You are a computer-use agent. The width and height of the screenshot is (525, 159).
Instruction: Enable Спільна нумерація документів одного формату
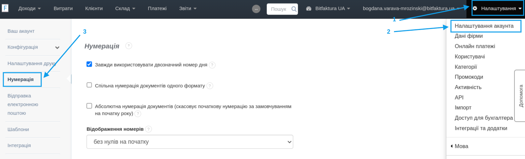89,85
